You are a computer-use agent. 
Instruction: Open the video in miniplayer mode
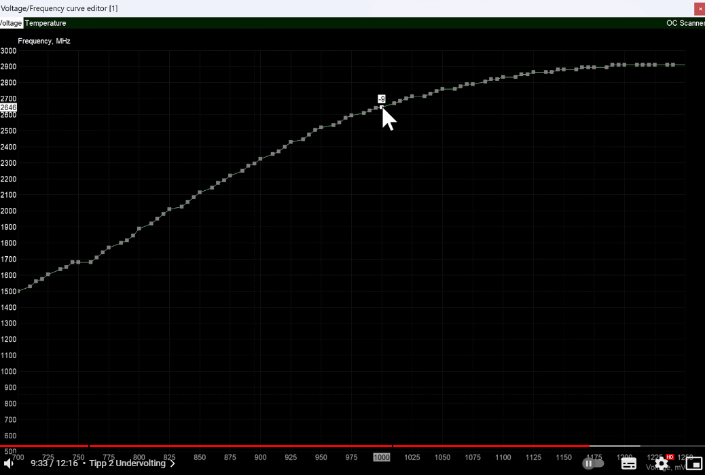[693, 463]
